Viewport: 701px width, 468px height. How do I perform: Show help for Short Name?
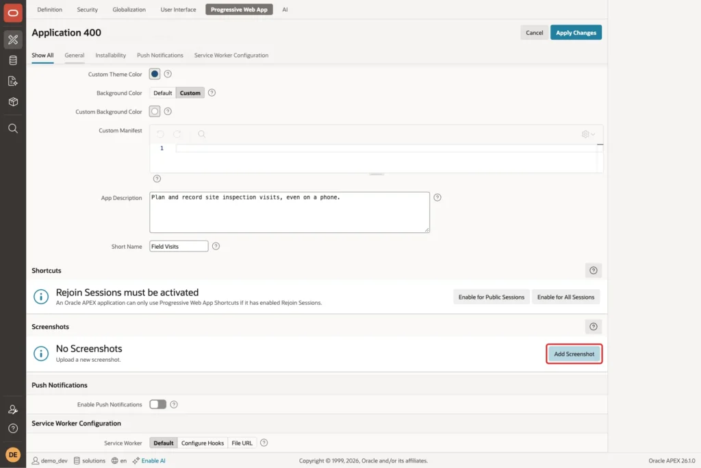(216, 246)
